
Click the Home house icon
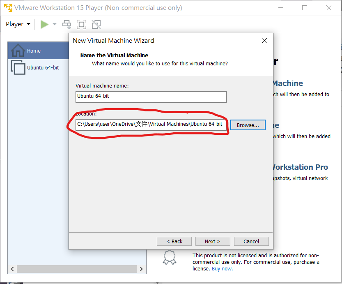[x=18, y=51]
